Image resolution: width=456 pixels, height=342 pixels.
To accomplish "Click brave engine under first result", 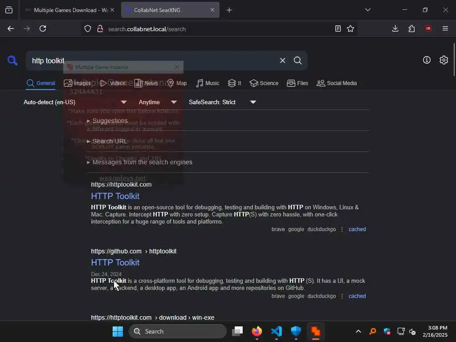I will [x=278, y=229].
